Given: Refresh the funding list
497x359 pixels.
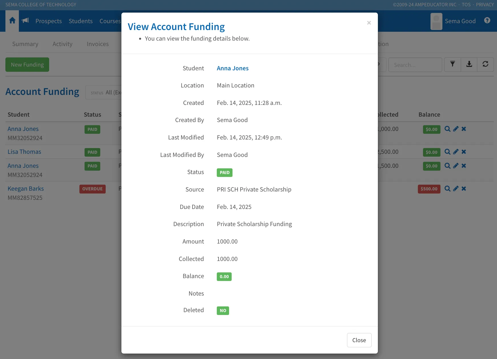Looking at the screenshot, I should point(485,64).
